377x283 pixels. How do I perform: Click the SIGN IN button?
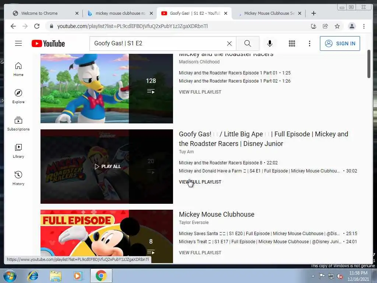click(340, 43)
